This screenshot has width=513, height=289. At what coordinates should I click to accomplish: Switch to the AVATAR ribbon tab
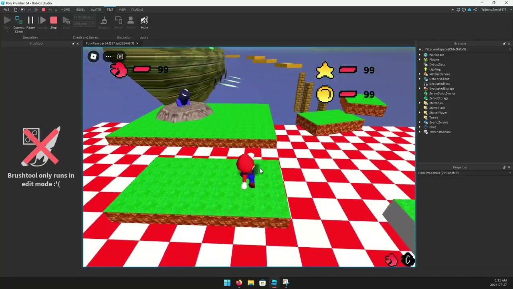click(x=96, y=10)
